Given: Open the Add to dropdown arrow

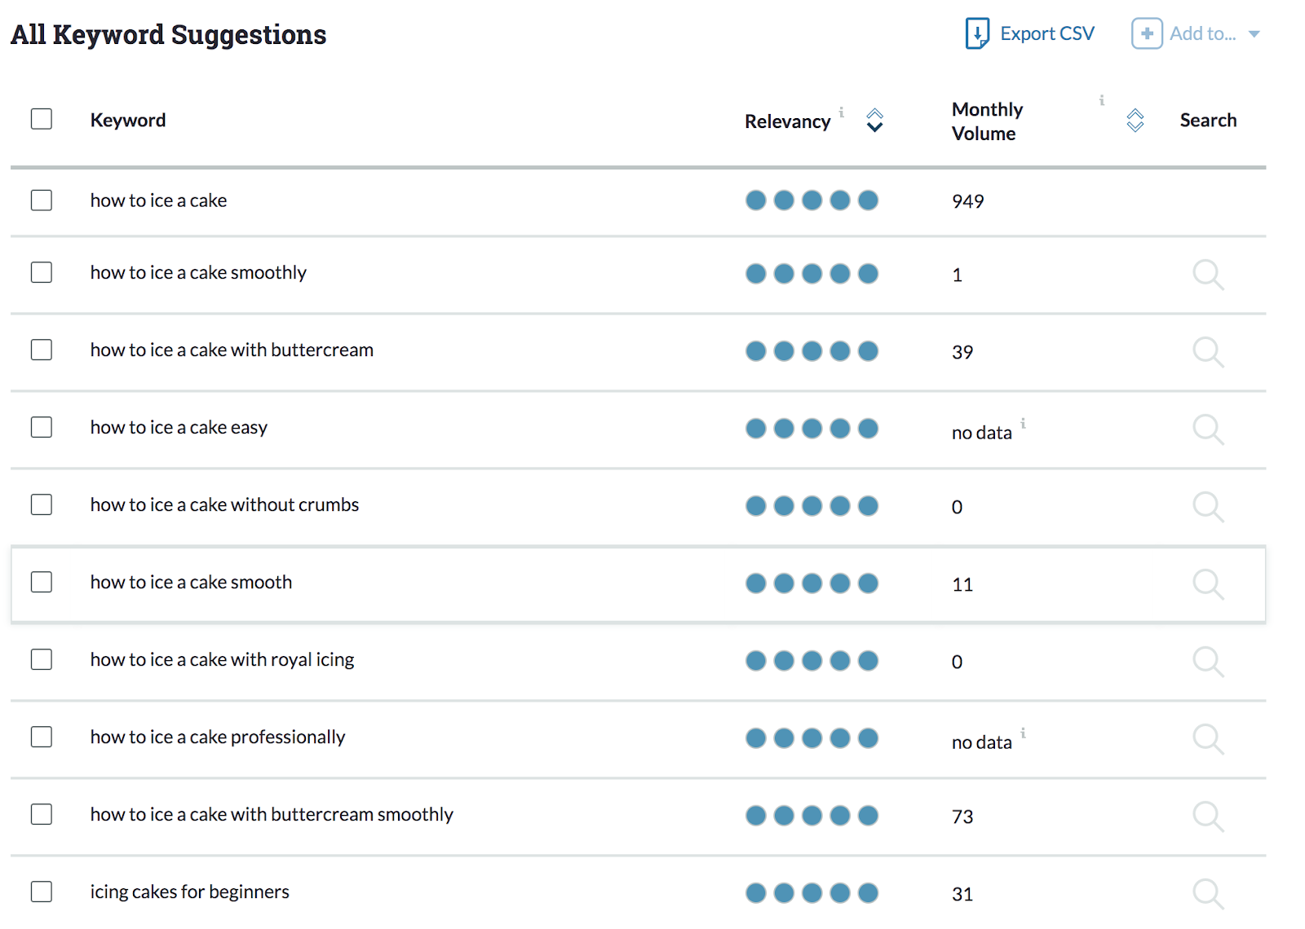Looking at the screenshot, I should (1254, 34).
